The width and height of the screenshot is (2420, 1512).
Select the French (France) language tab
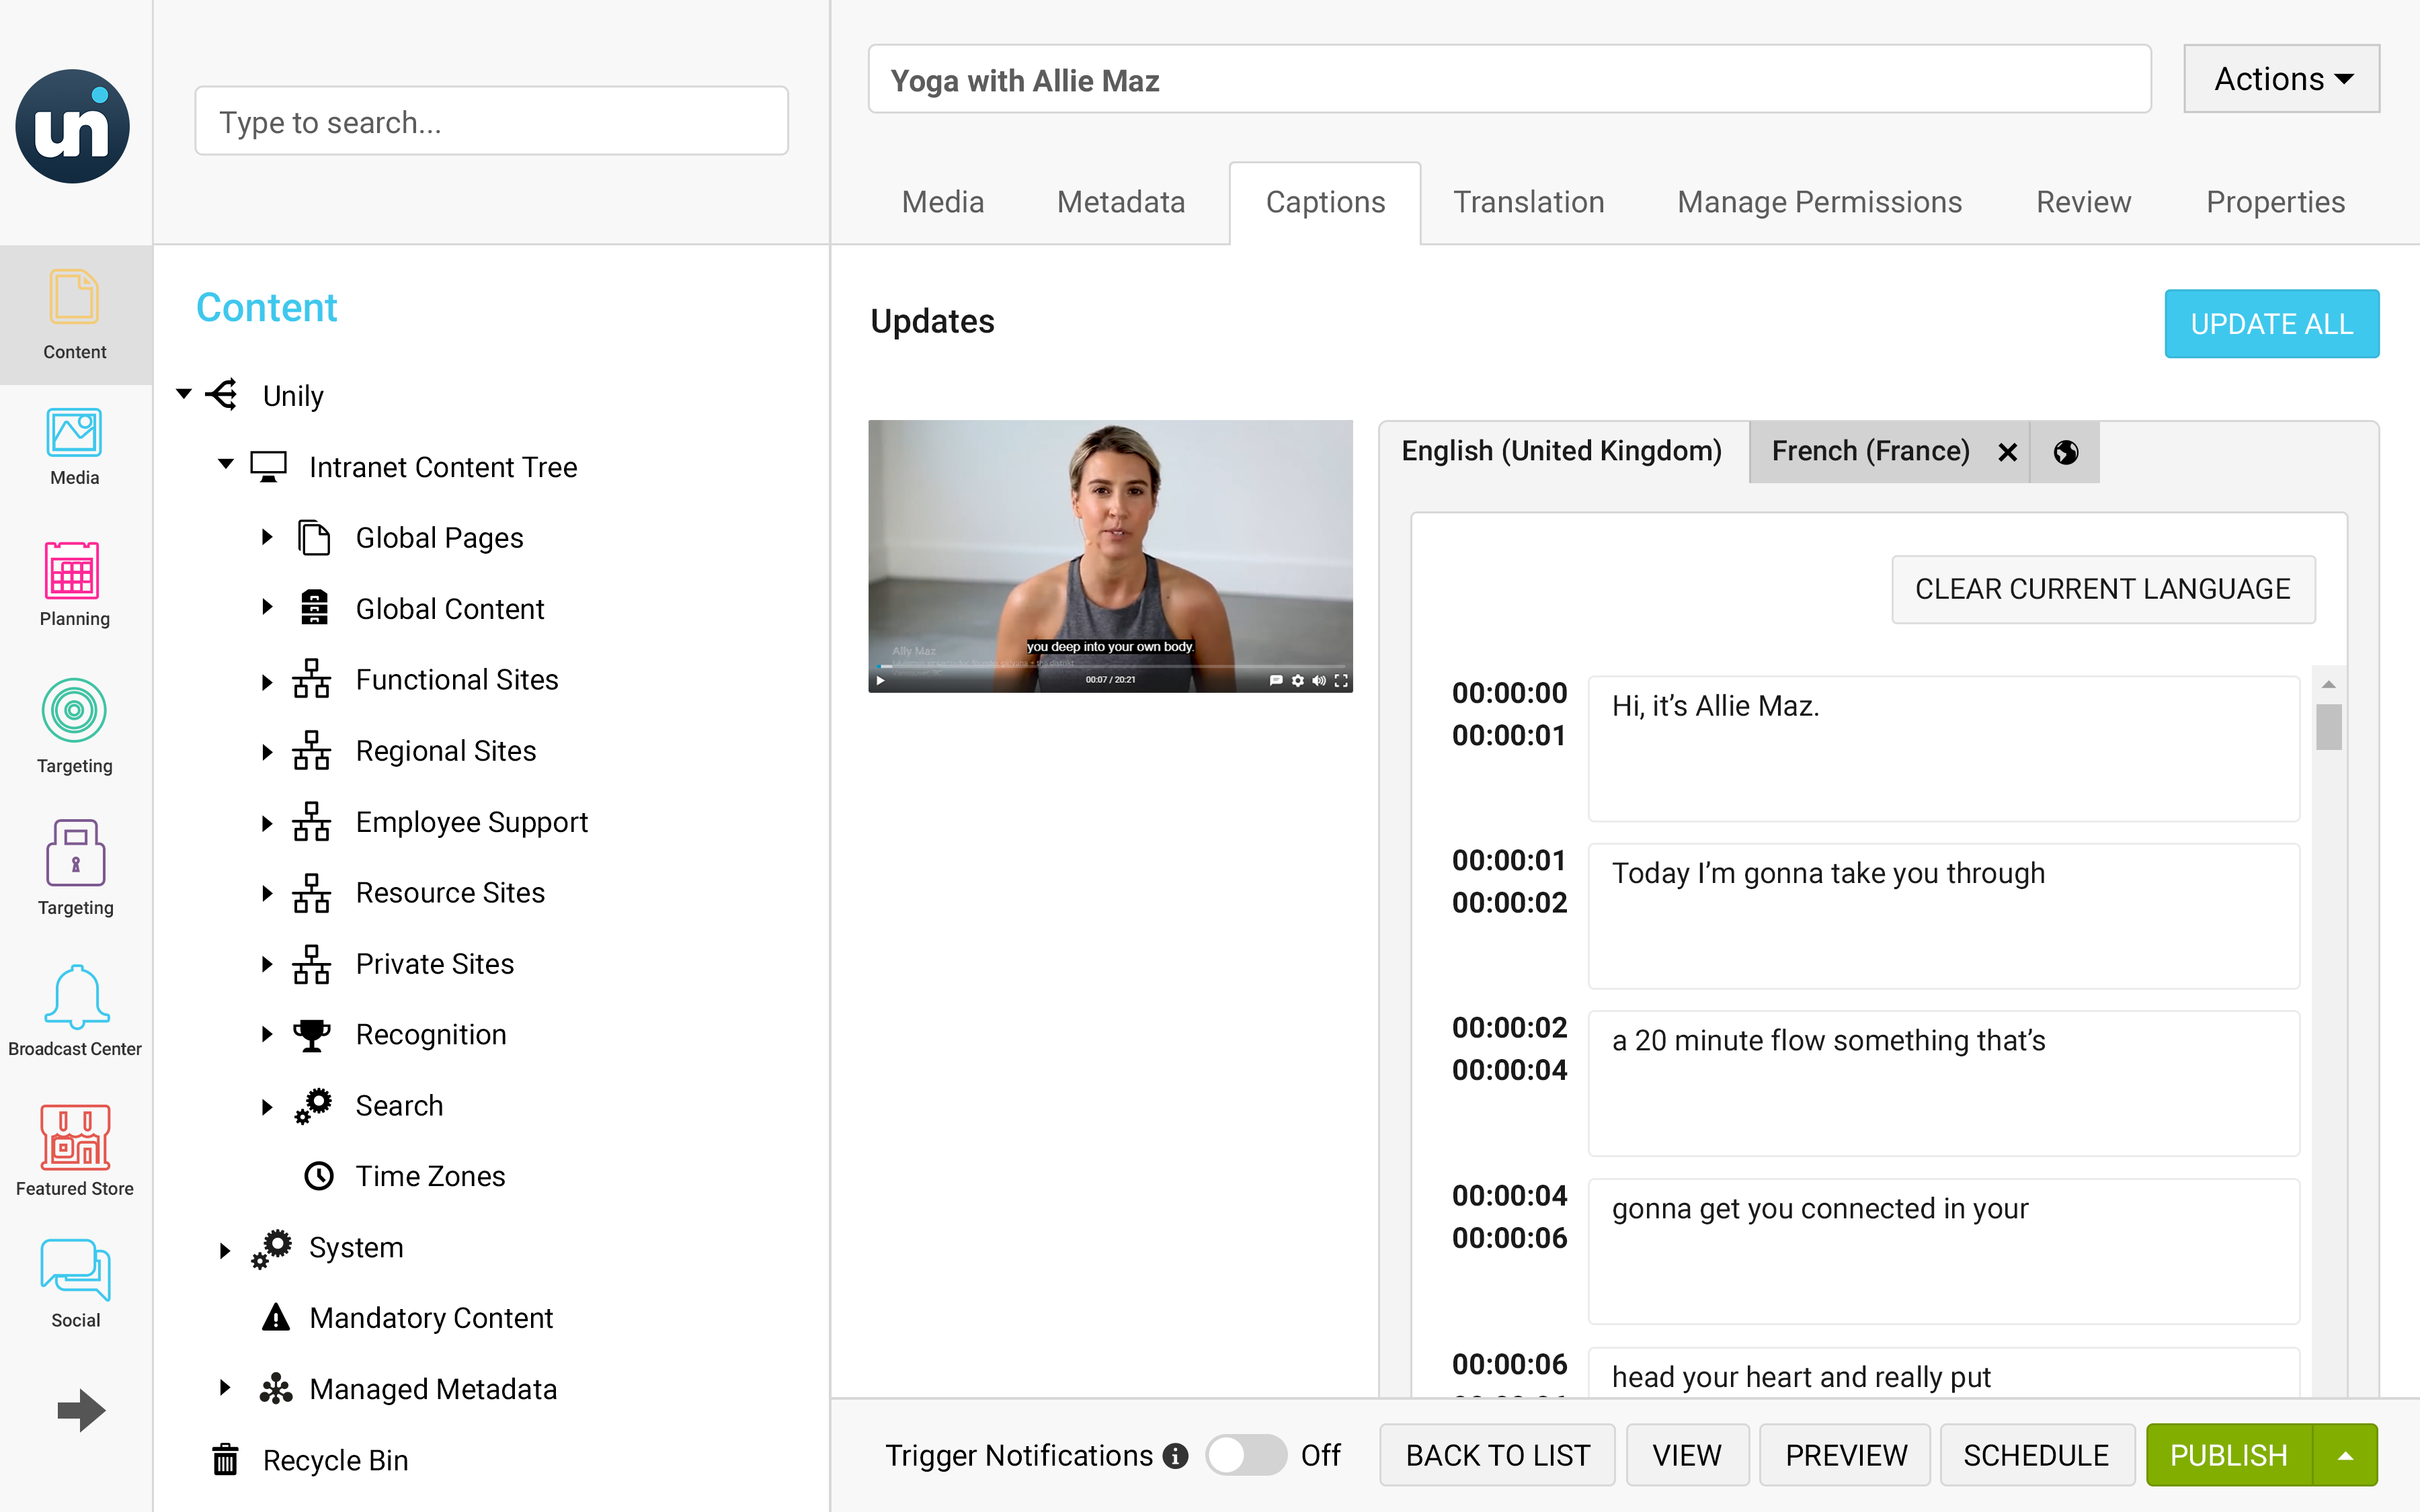coord(1870,452)
